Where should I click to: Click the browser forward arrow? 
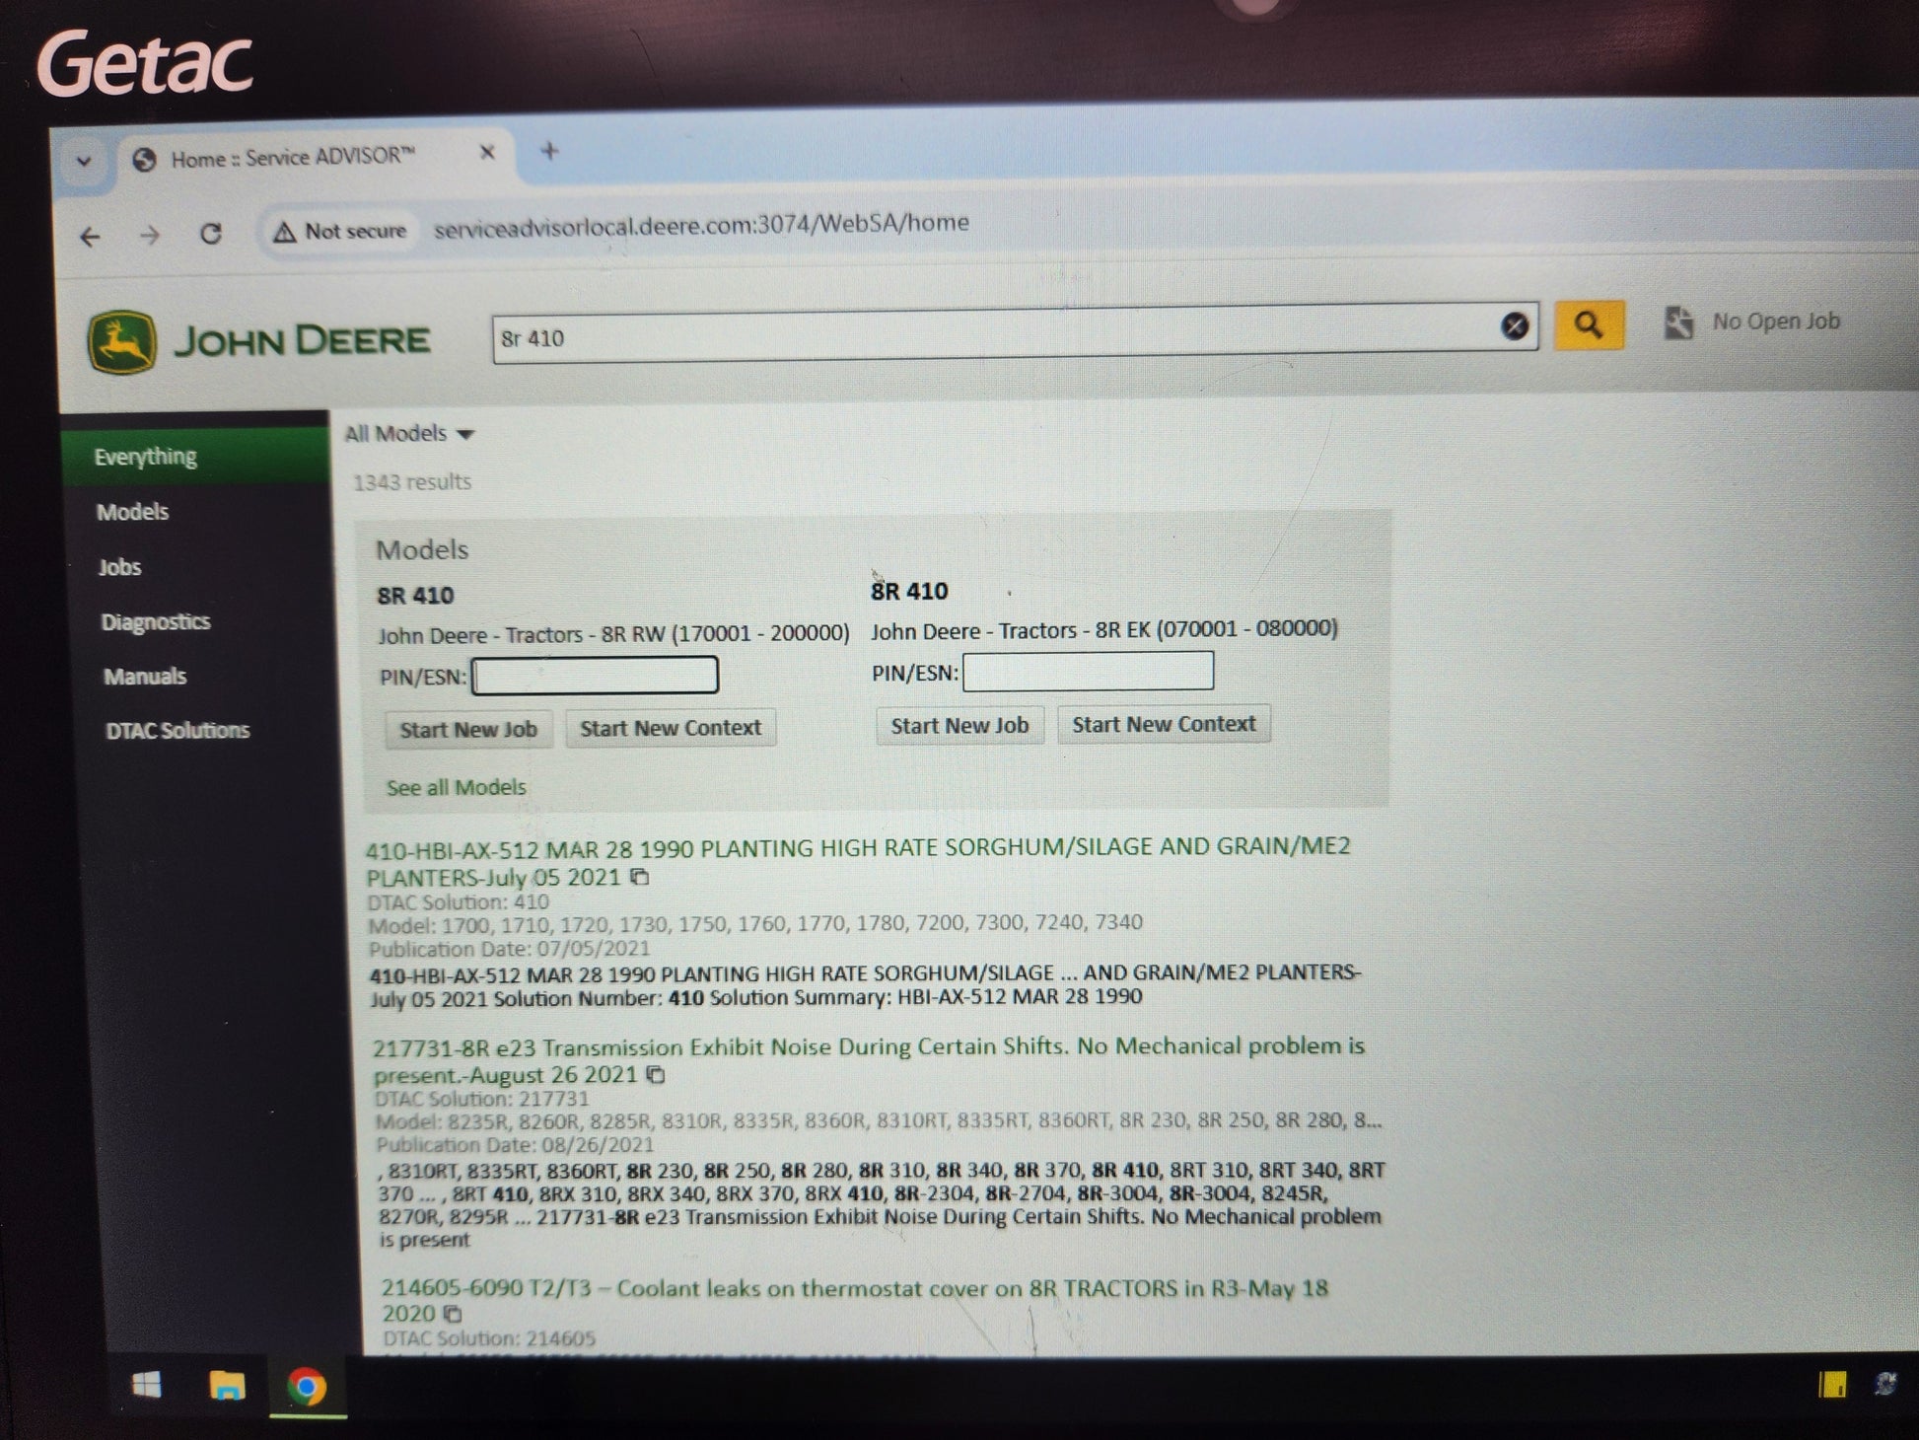pyautogui.click(x=150, y=235)
